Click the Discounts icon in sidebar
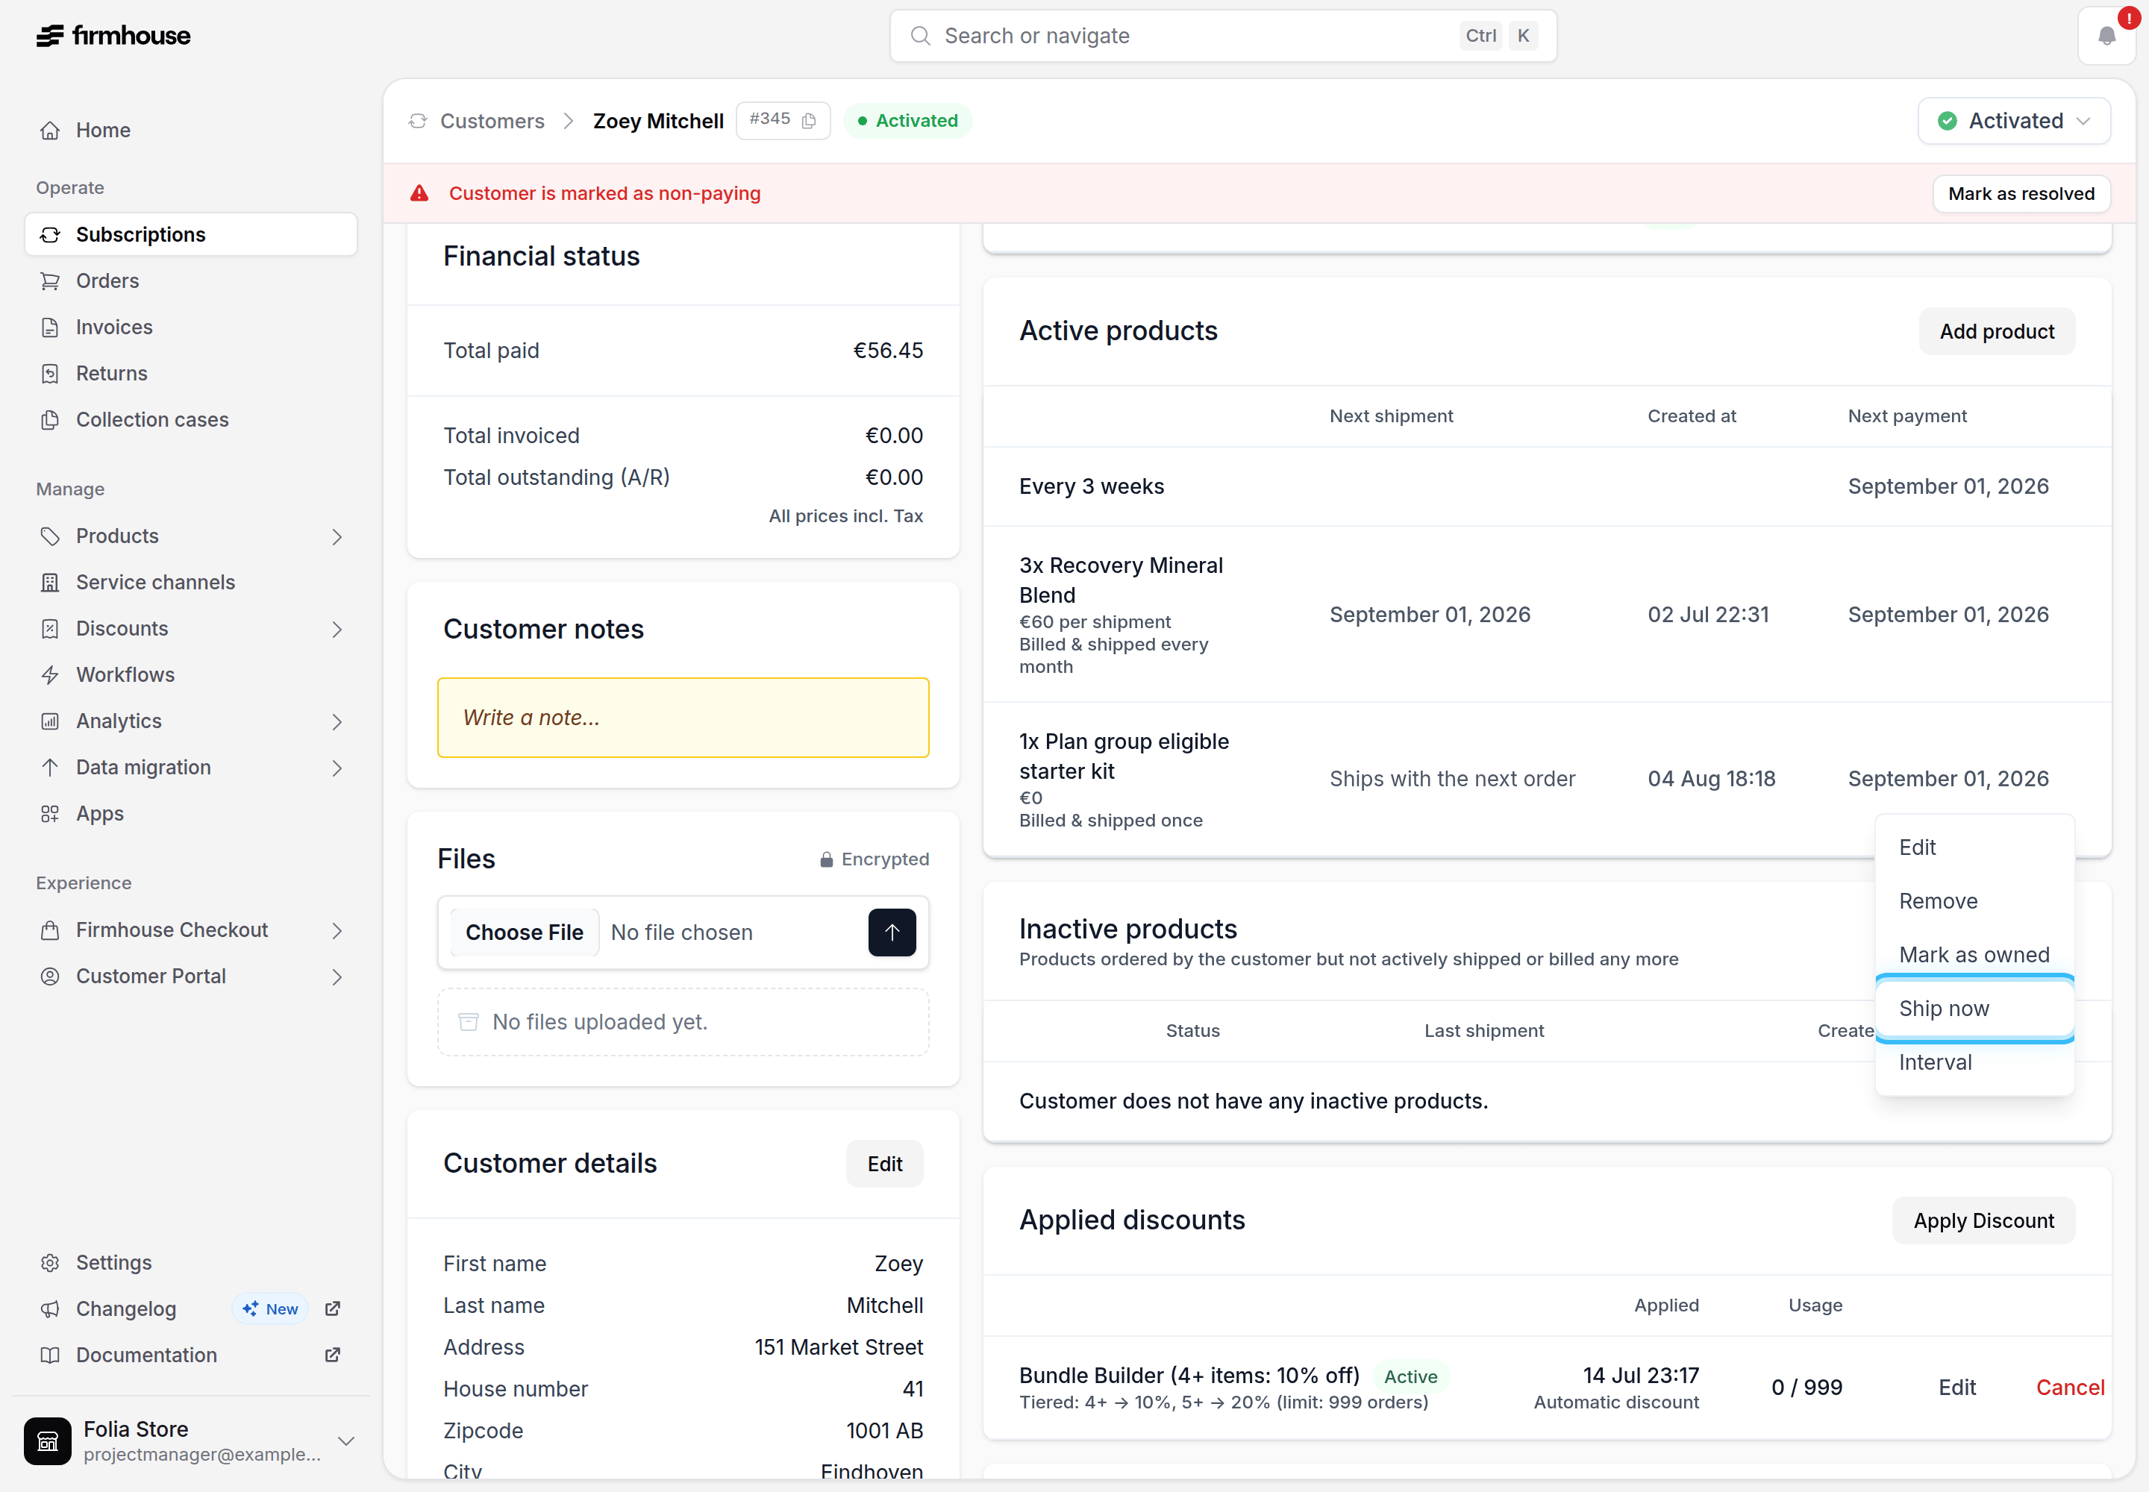Screen dimensions: 2149x1492 click(x=51, y=628)
